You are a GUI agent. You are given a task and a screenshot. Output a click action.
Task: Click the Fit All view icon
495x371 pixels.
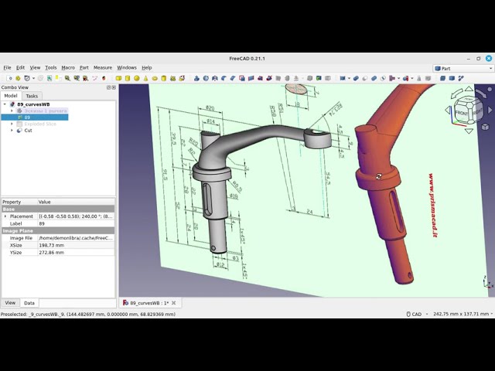(9, 78)
